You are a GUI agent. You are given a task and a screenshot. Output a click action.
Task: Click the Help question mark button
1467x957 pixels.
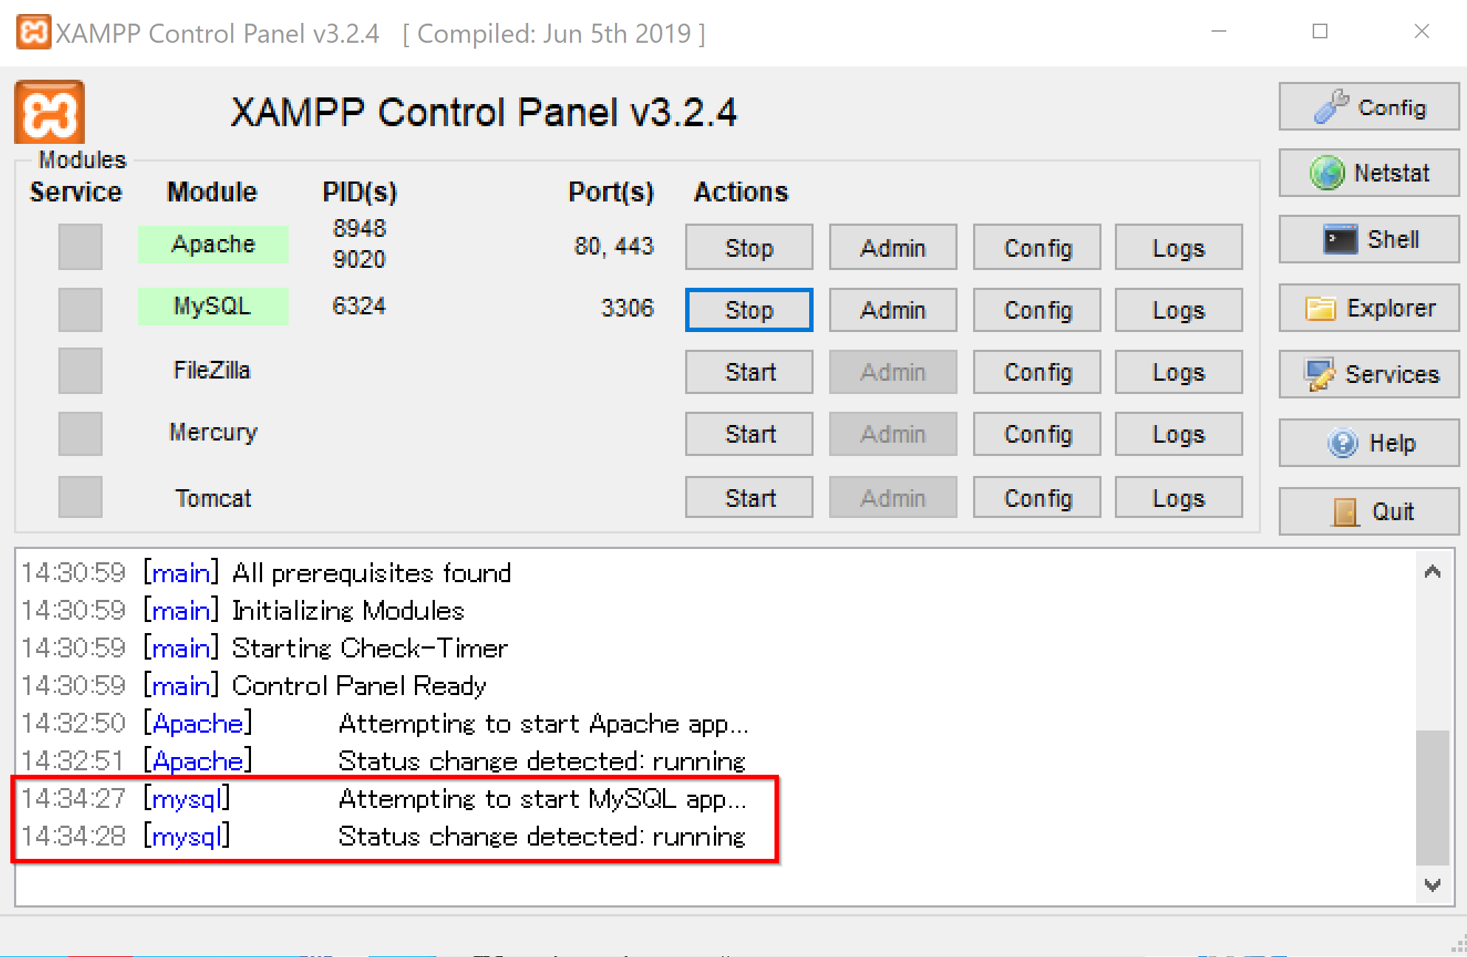[1369, 443]
